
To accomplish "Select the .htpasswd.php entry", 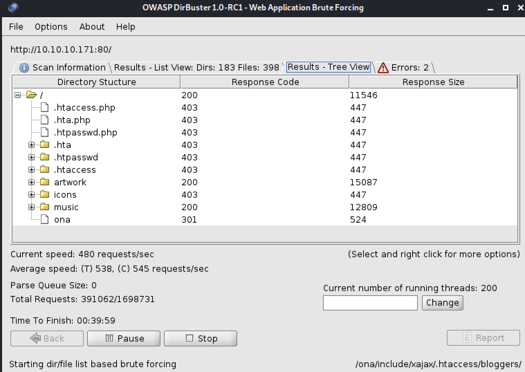I will pyautogui.click(x=85, y=132).
